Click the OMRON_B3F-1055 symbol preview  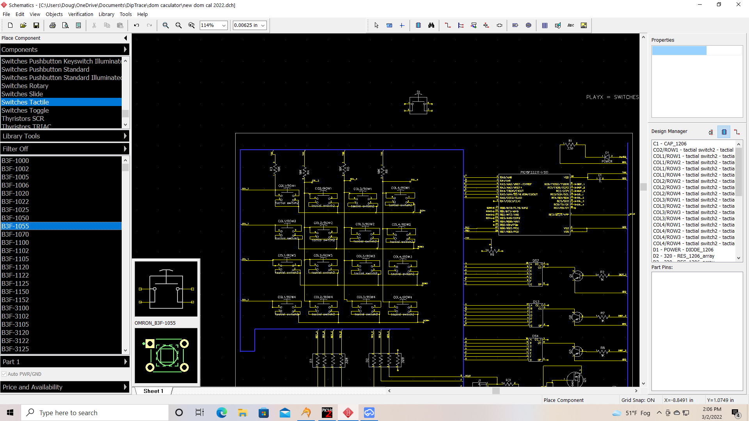[166, 289]
